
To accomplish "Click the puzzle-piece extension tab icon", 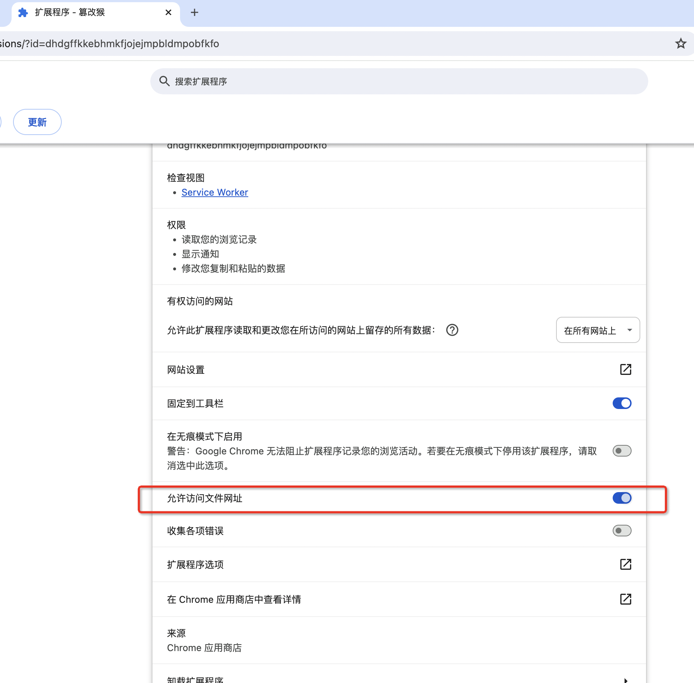I will click(23, 12).
